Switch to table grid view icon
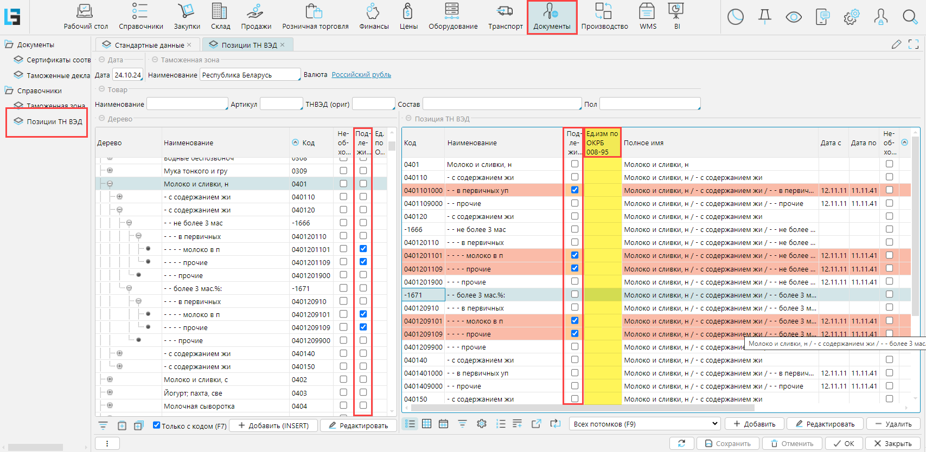 click(x=427, y=424)
